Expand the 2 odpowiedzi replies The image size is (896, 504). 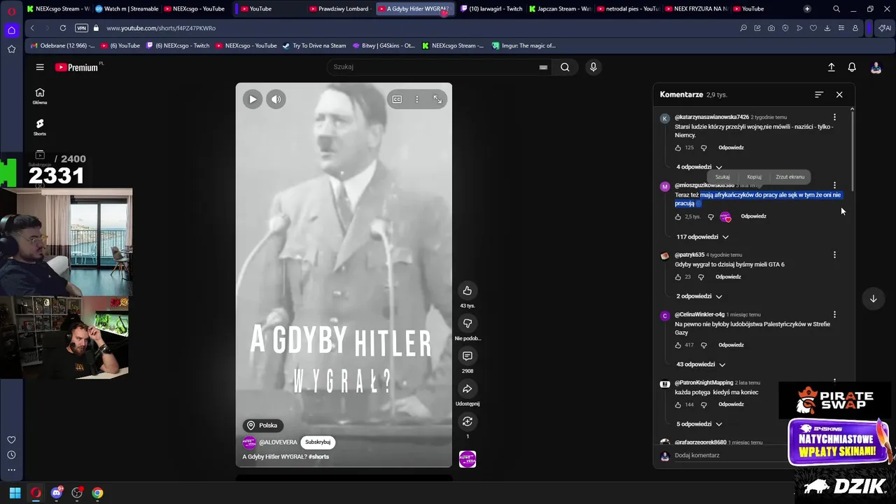699,296
